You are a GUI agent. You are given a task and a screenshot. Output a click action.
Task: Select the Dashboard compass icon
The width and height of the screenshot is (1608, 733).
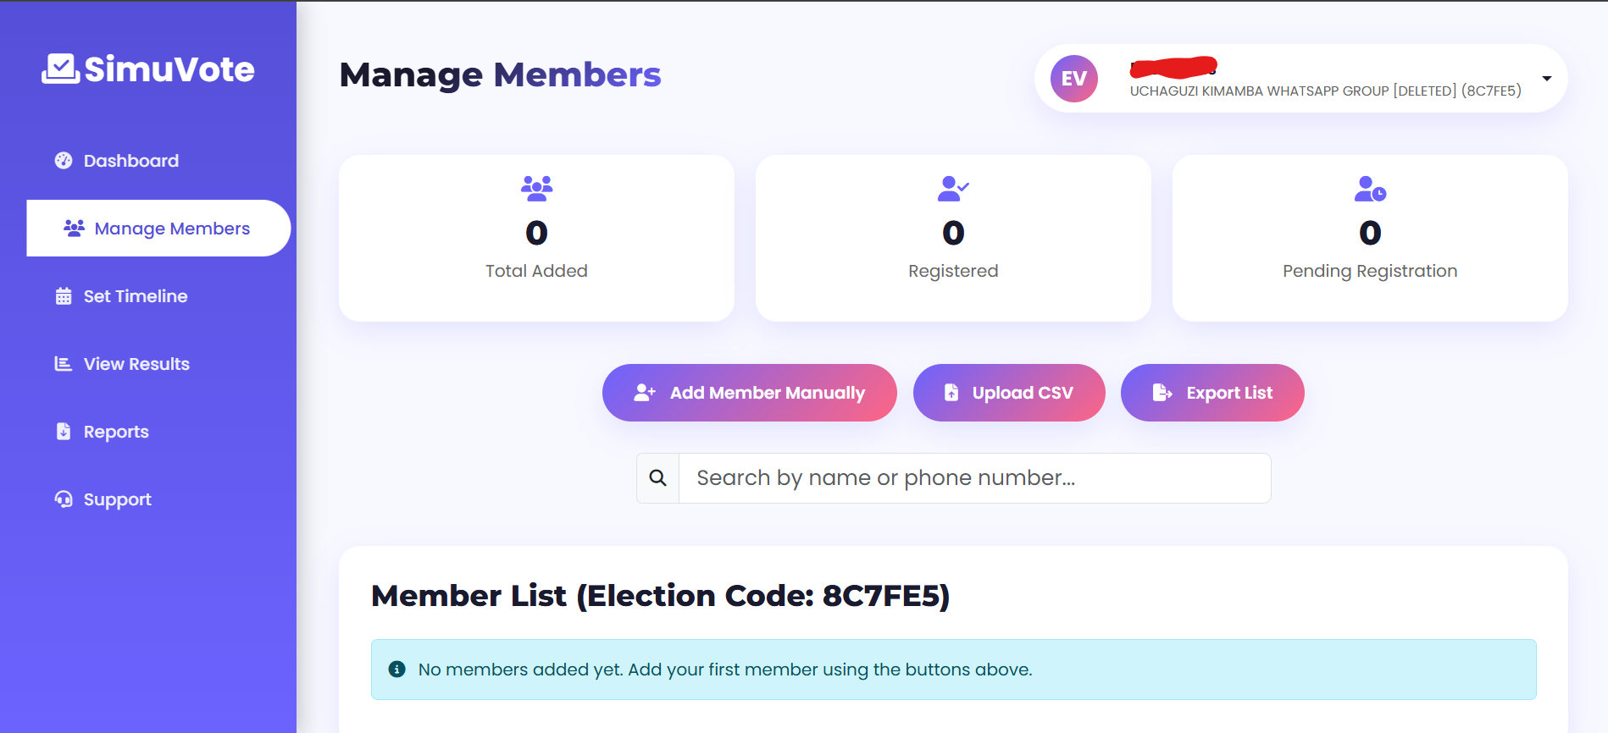pyautogui.click(x=62, y=160)
